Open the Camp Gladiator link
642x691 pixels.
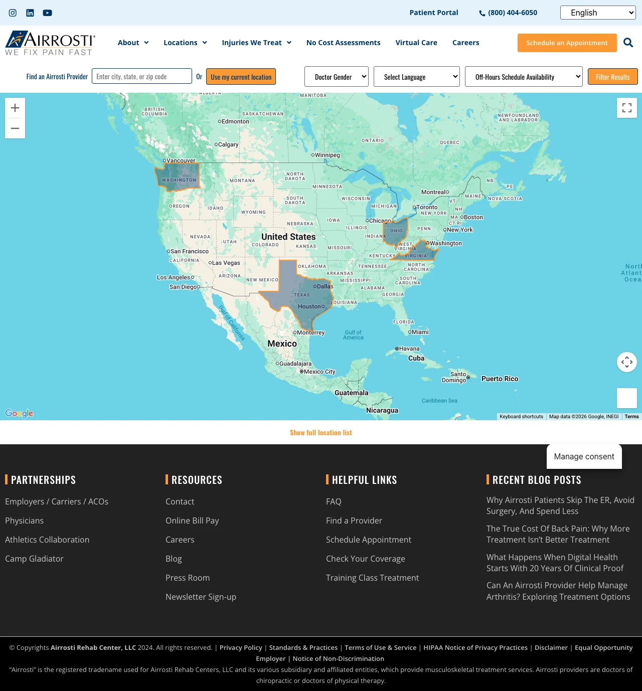(34, 559)
